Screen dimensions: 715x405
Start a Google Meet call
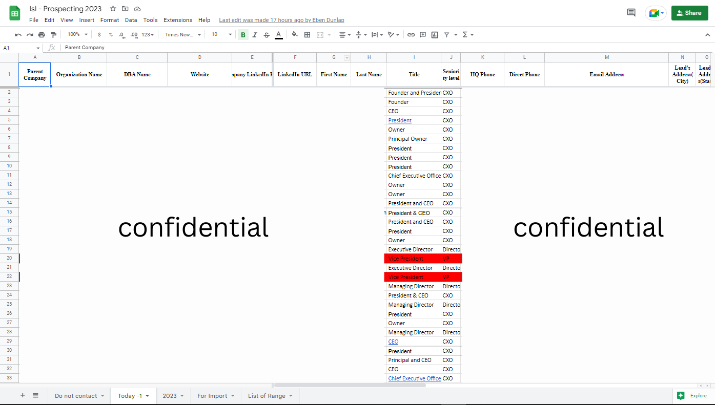(x=656, y=13)
